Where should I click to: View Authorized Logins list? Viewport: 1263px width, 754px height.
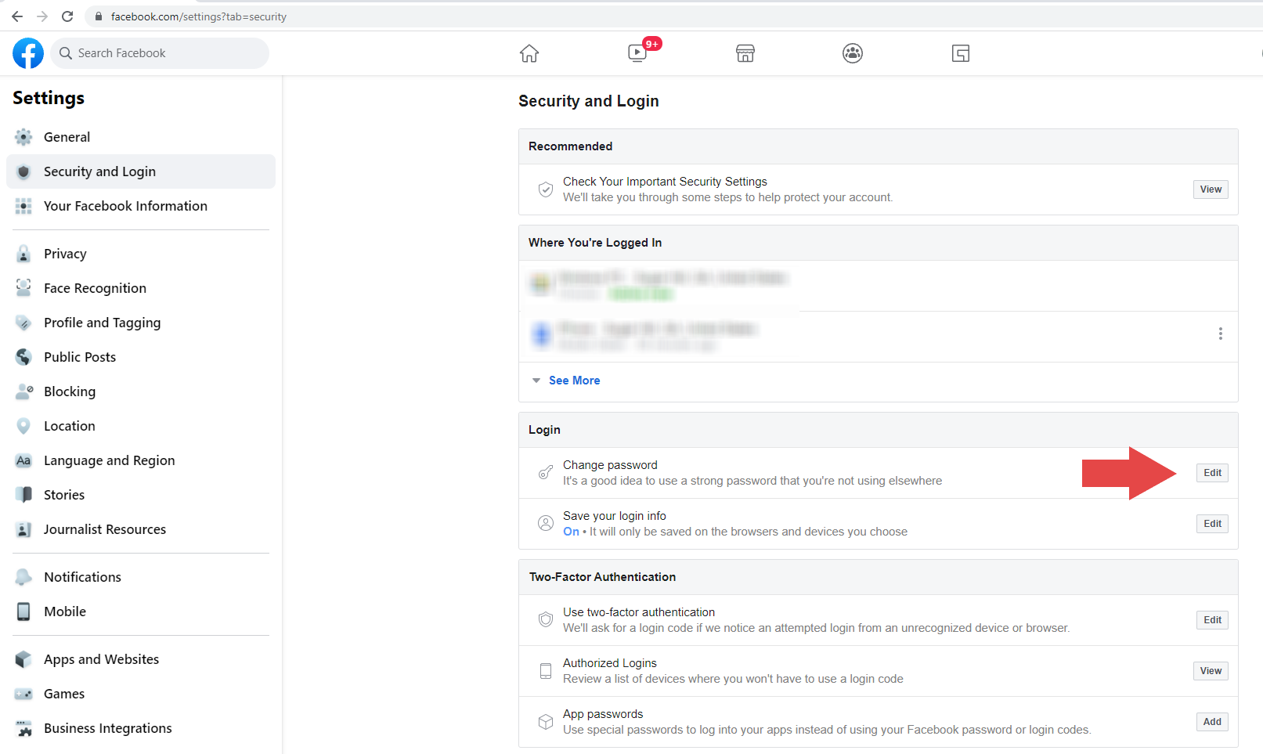point(1211,671)
